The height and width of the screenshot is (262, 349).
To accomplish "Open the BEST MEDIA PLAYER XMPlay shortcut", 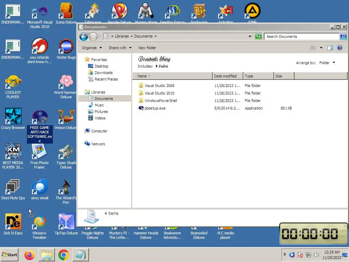I will 13,156.
